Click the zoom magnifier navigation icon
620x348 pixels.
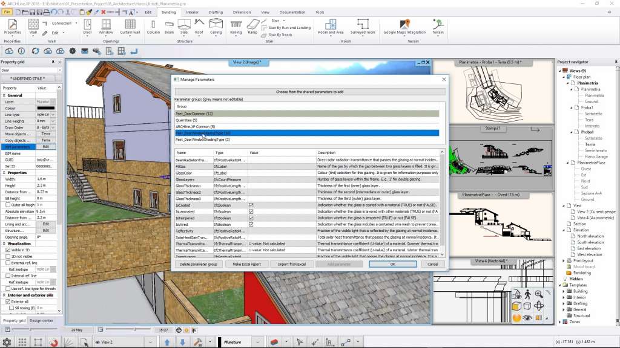tap(538, 294)
